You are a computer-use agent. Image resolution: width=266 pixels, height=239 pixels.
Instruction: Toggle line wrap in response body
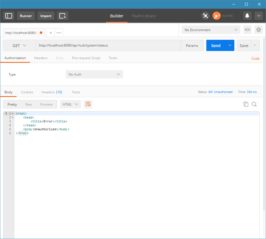pyautogui.click(x=88, y=104)
